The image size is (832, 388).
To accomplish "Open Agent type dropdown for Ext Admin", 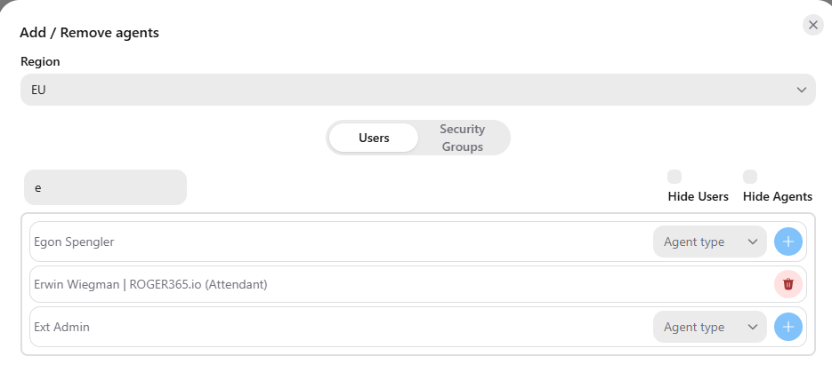I will (710, 327).
